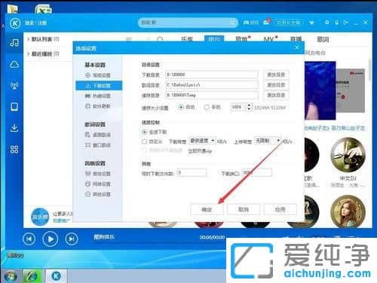Open 网络设置 in the settings sidebar

tap(98, 184)
